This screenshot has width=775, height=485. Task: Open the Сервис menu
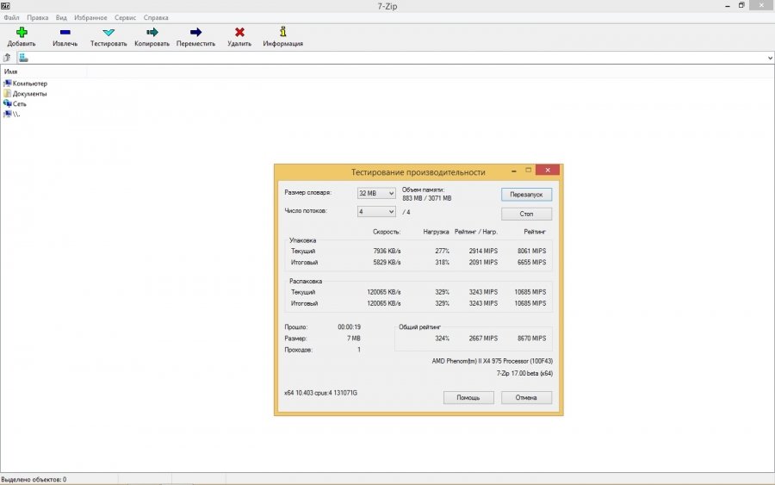click(x=125, y=17)
